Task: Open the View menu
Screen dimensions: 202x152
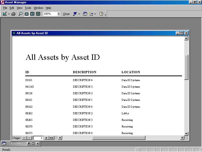Action: [19, 8]
